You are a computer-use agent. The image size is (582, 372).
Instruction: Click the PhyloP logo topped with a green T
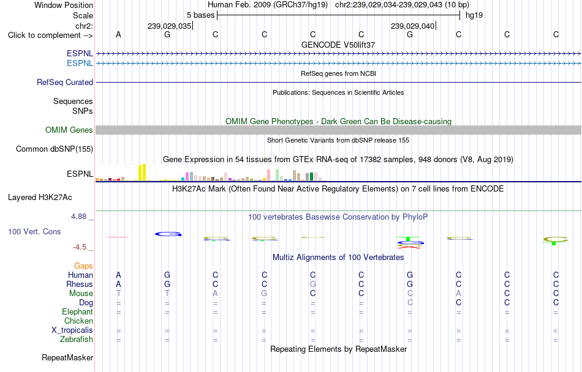click(410, 242)
